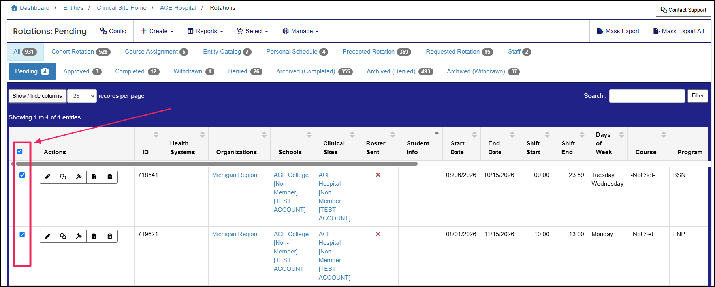This screenshot has width=715, height=287.
Task: Click the gavel icon for rotation 719621
Action: (x=79, y=236)
